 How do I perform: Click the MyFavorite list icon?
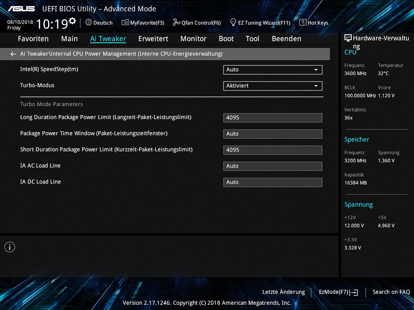point(125,23)
